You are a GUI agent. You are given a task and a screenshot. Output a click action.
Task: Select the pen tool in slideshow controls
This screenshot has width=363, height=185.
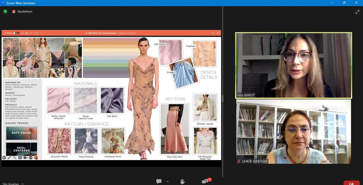pyautogui.click(x=9, y=158)
